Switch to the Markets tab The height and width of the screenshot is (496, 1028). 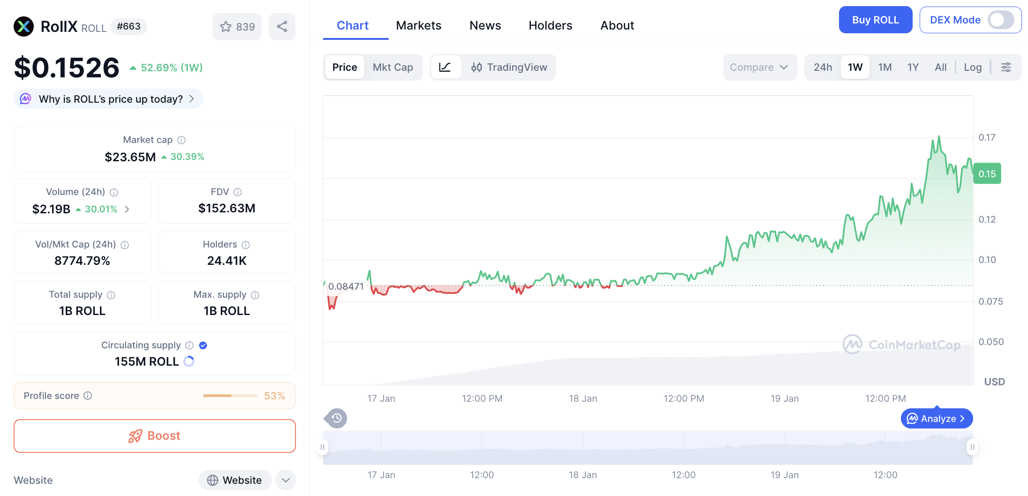(418, 25)
